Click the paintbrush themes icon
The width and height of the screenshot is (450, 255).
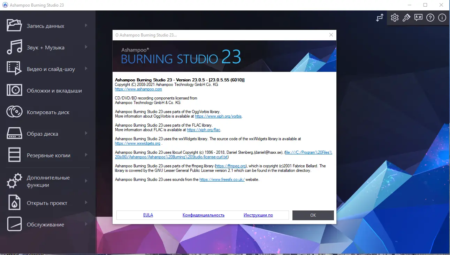tap(406, 17)
